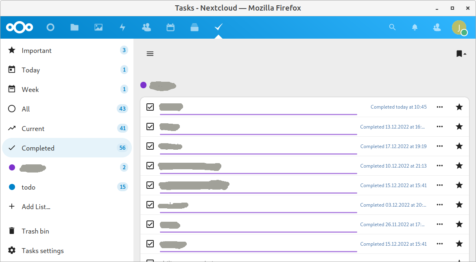Viewport: 476px width, 262px height.
Task: Open the pinned views dropdown at top right
Action: coord(460,53)
